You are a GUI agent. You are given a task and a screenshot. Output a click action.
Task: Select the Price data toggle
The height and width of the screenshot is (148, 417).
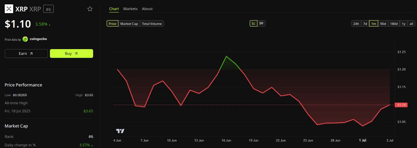tap(112, 24)
